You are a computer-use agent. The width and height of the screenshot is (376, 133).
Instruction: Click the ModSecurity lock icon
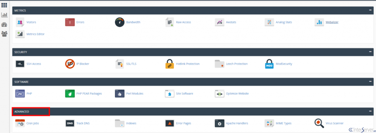(x=269, y=64)
